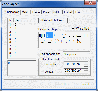This screenshot has height=91, width=98.
Task: Select choice row 7 with text 6
Action: [x=22, y=46]
